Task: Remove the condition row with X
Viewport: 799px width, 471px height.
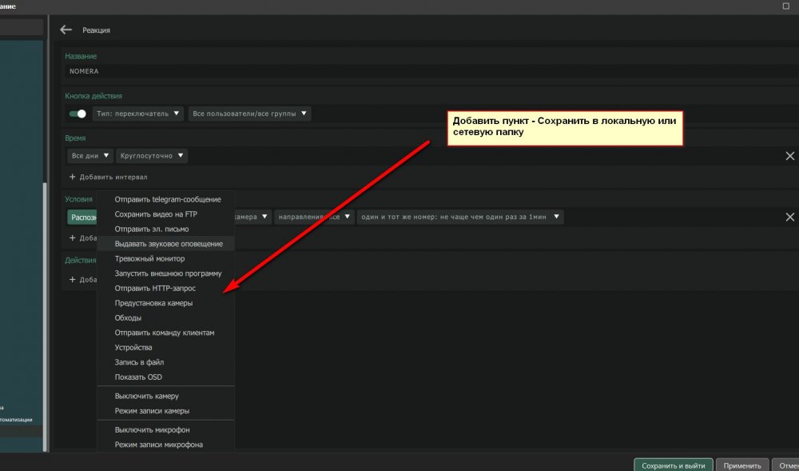Action: [790, 218]
